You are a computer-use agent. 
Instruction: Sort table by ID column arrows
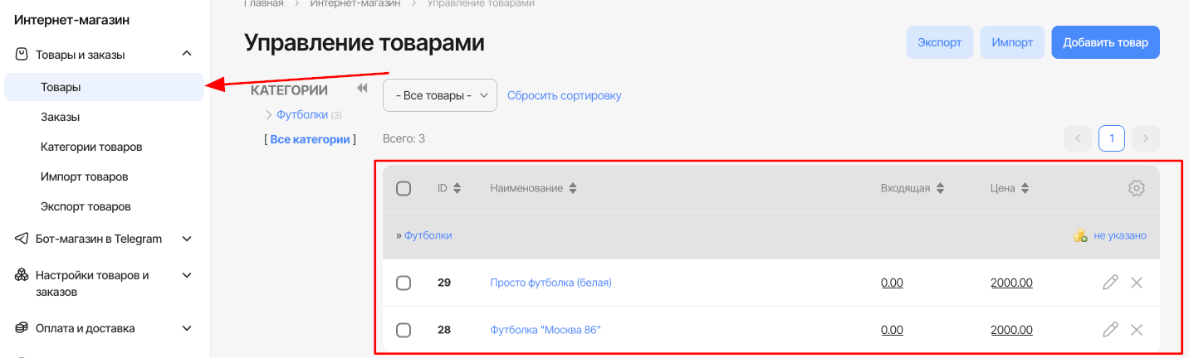[x=457, y=188]
